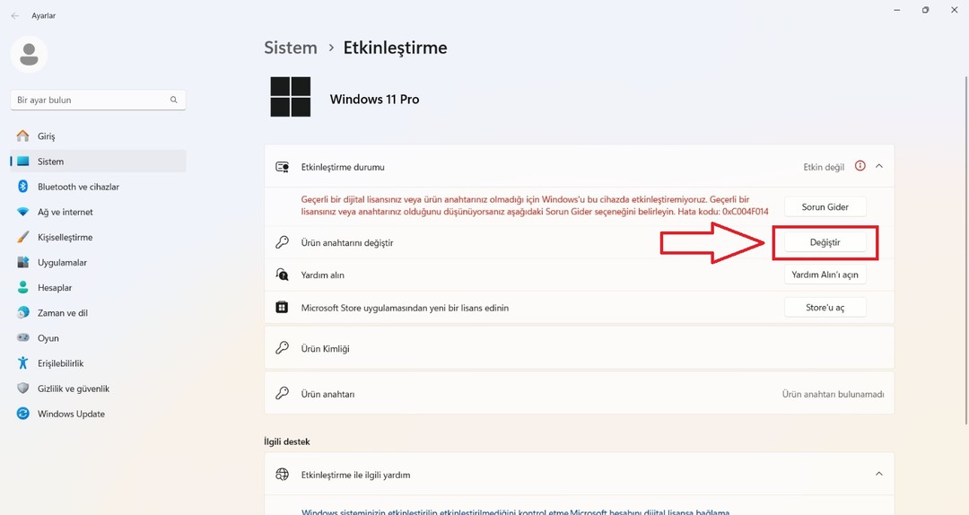The width and height of the screenshot is (969, 515).
Task: Click the Sorun Gider button
Action: coord(825,206)
